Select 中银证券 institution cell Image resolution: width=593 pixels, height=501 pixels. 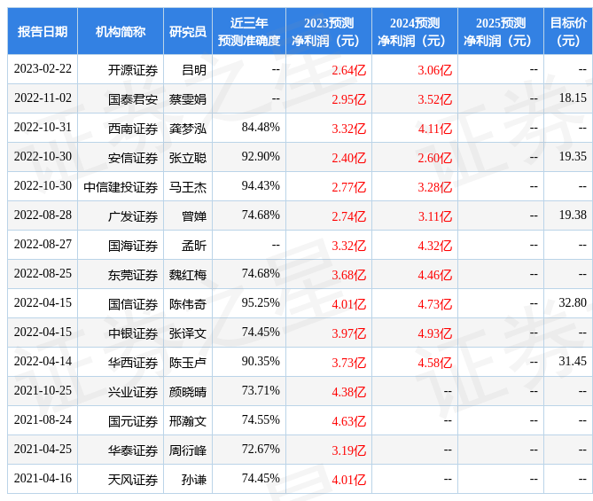[133, 333]
